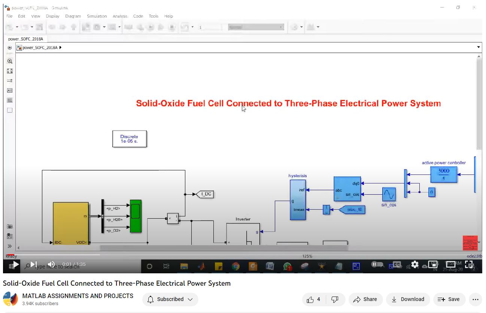Play the video
The image size is (486, 313).
click(15, 265)
